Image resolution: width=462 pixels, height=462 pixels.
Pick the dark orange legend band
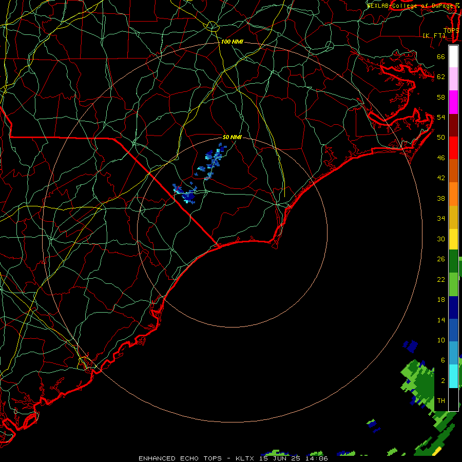(x=453, y=171)
